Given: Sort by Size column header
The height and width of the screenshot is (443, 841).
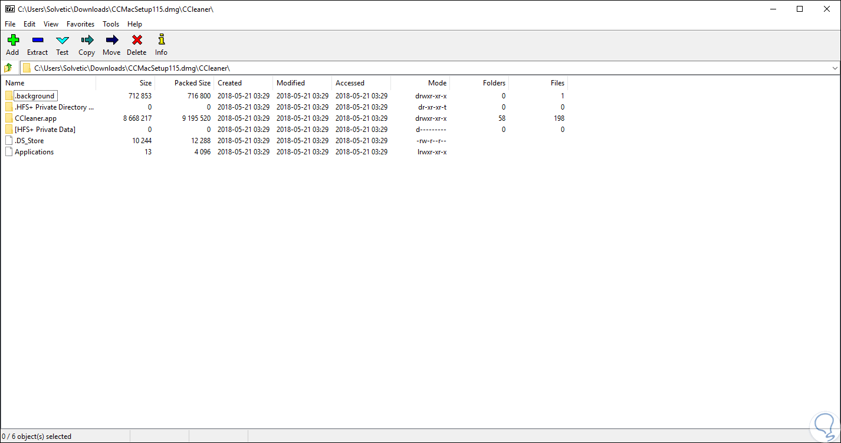Looking at the screenshot, I should pos(125,83).
